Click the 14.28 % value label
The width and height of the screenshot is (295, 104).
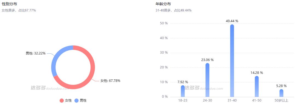[257, 73]
